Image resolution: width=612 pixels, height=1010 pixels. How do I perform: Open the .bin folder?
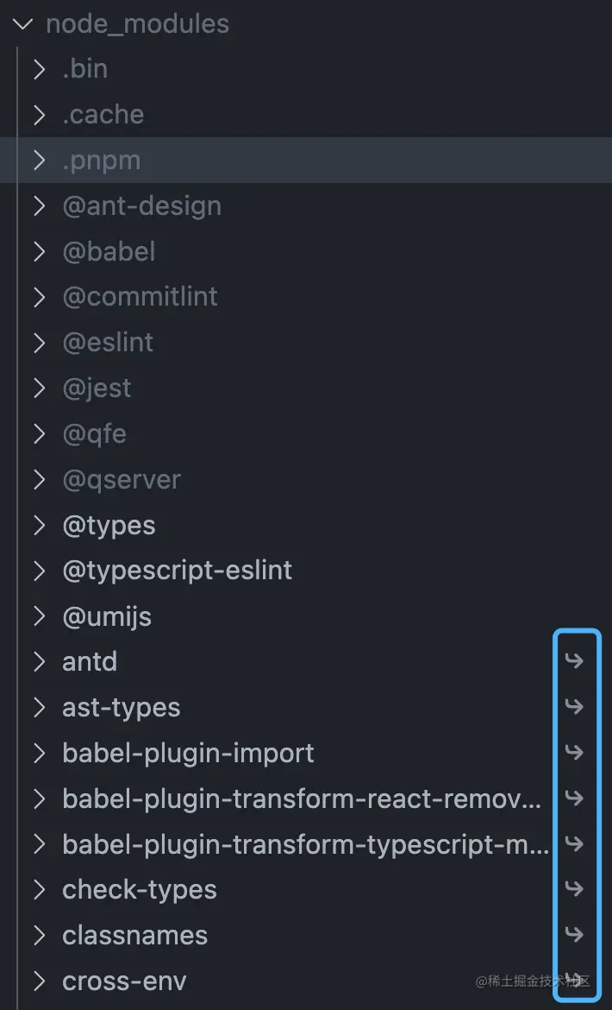[x=85, y=68]
